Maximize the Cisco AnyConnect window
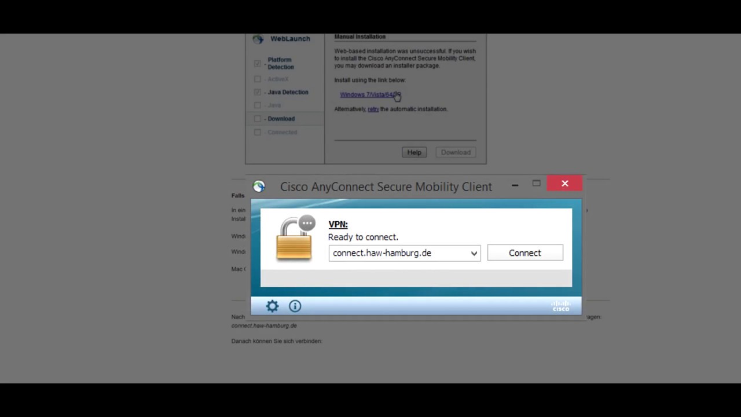 click(x=537, y=184)
